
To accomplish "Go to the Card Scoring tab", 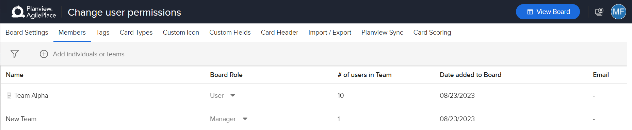I will tap(432, 33).
